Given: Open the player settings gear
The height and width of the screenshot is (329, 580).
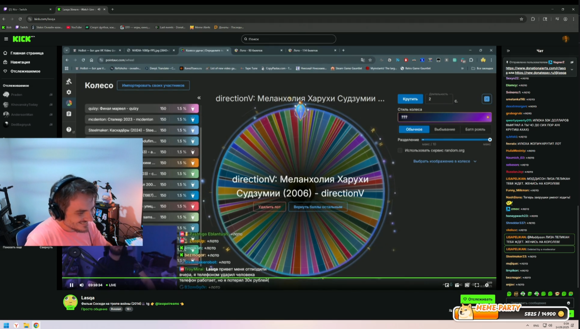Looking at the screenshot, I should 487,285.
